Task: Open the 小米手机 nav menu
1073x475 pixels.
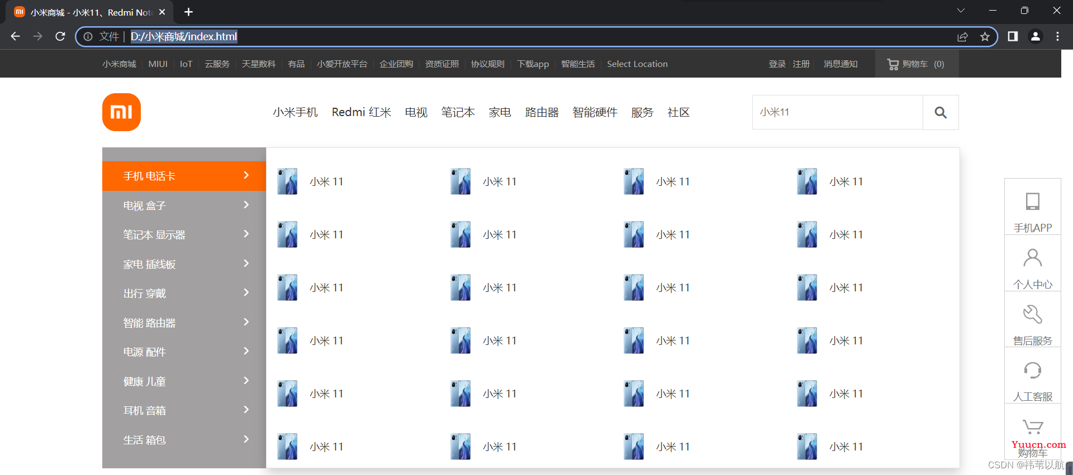Action: click(295, 112)
